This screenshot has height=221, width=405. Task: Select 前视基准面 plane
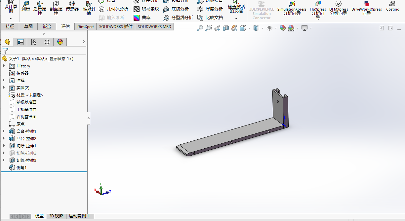[x=23, y=102]
